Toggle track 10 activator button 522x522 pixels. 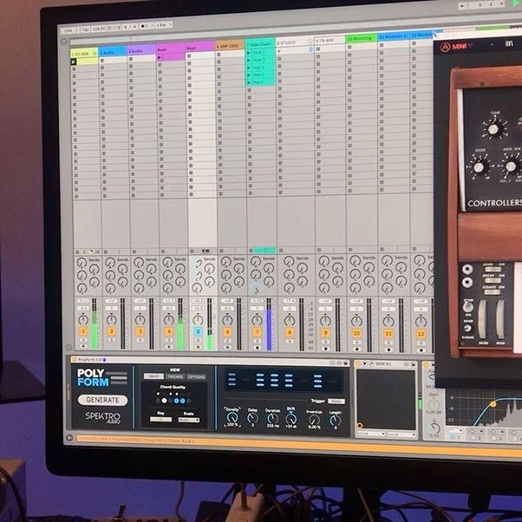(x=356, y=334)
